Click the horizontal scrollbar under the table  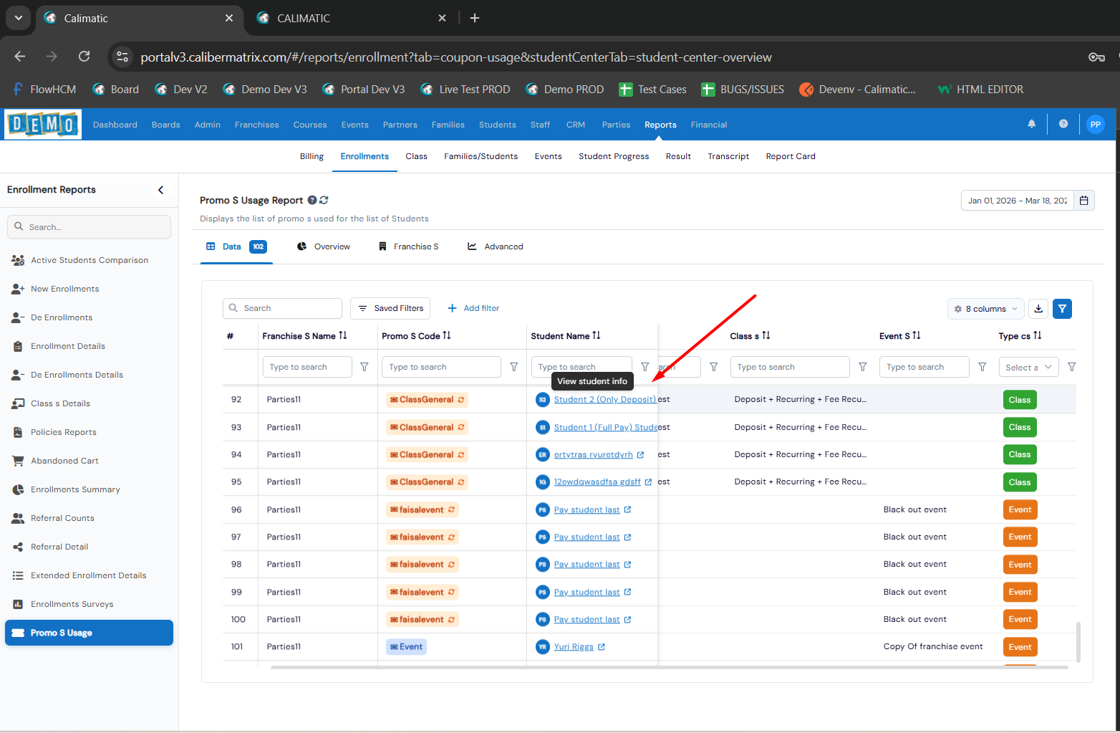click(669, 667)
